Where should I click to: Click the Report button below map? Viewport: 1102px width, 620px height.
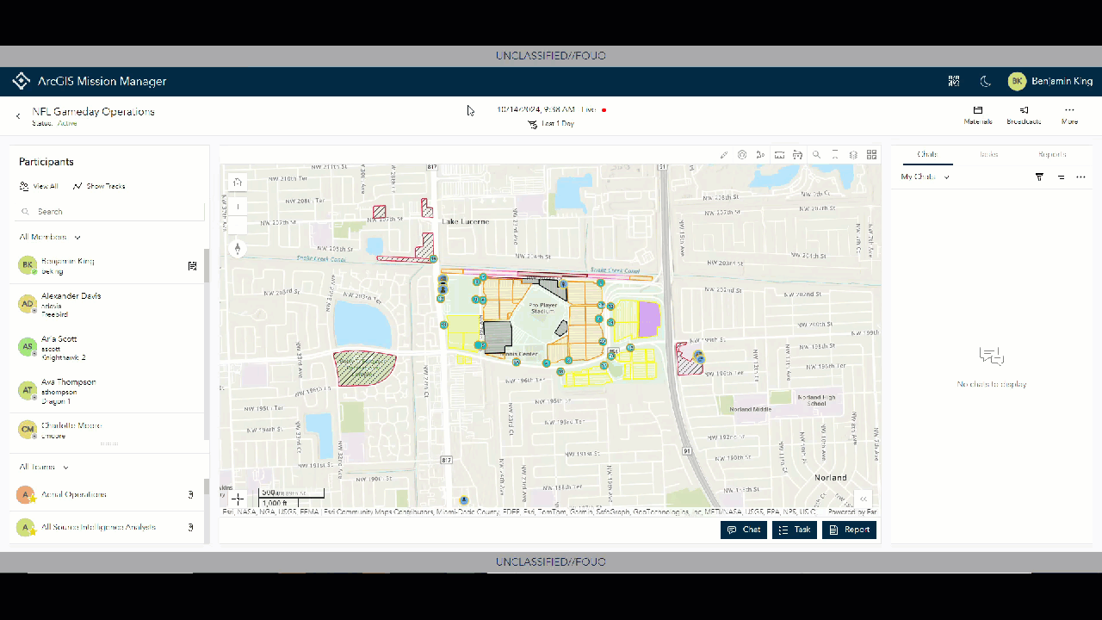point(849,530)
